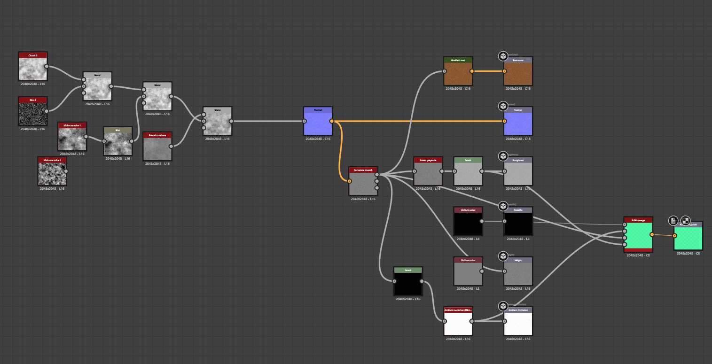Click the output connector of Moisture noise 2
The image size is (712, 364).
click(x=66, y=171)
